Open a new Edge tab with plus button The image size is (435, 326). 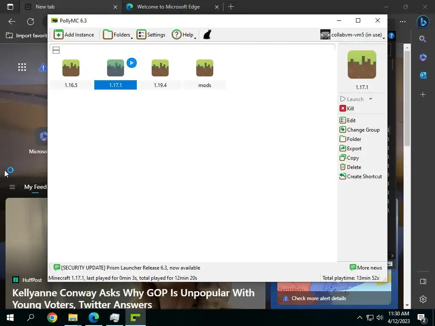(x=231, y=7)
